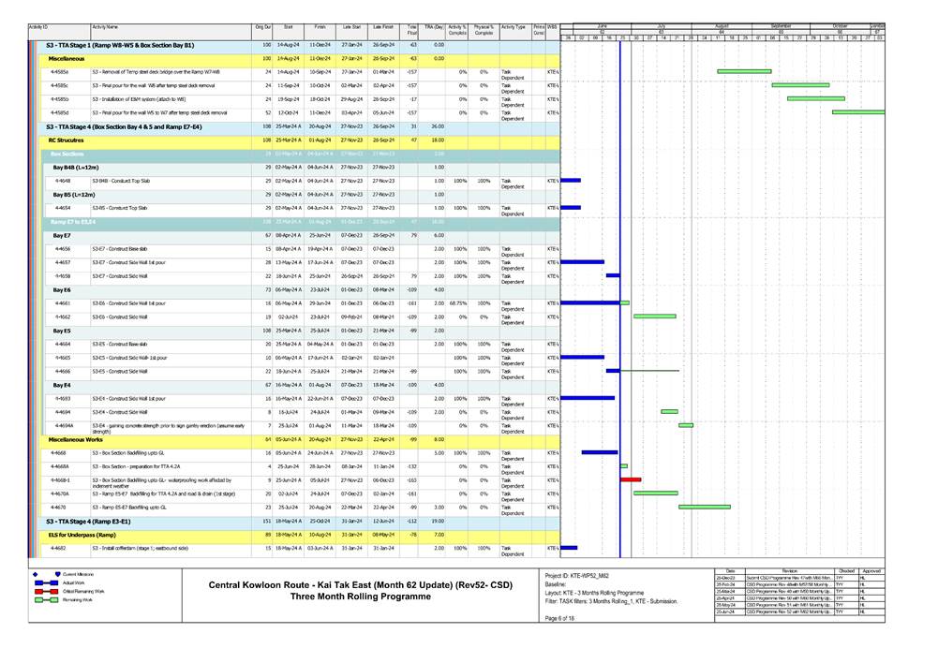Screen dimensions: 938x663
Task: Select activity row 4-4661 Construct Side Wall
Action: 141,303
